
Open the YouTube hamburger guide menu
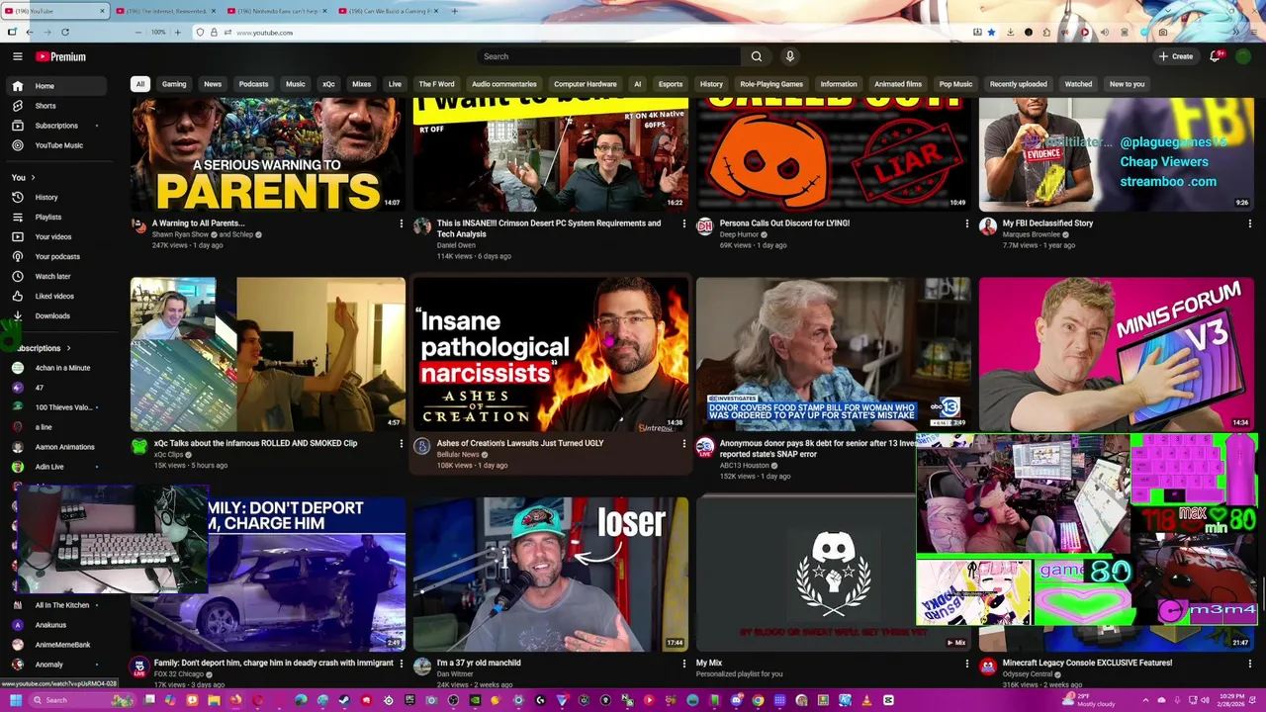coord(17,56)
